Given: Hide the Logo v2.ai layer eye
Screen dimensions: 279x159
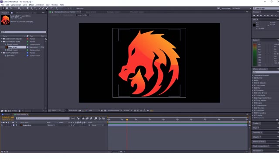Looking at the screenshot, I should [2, 125].
